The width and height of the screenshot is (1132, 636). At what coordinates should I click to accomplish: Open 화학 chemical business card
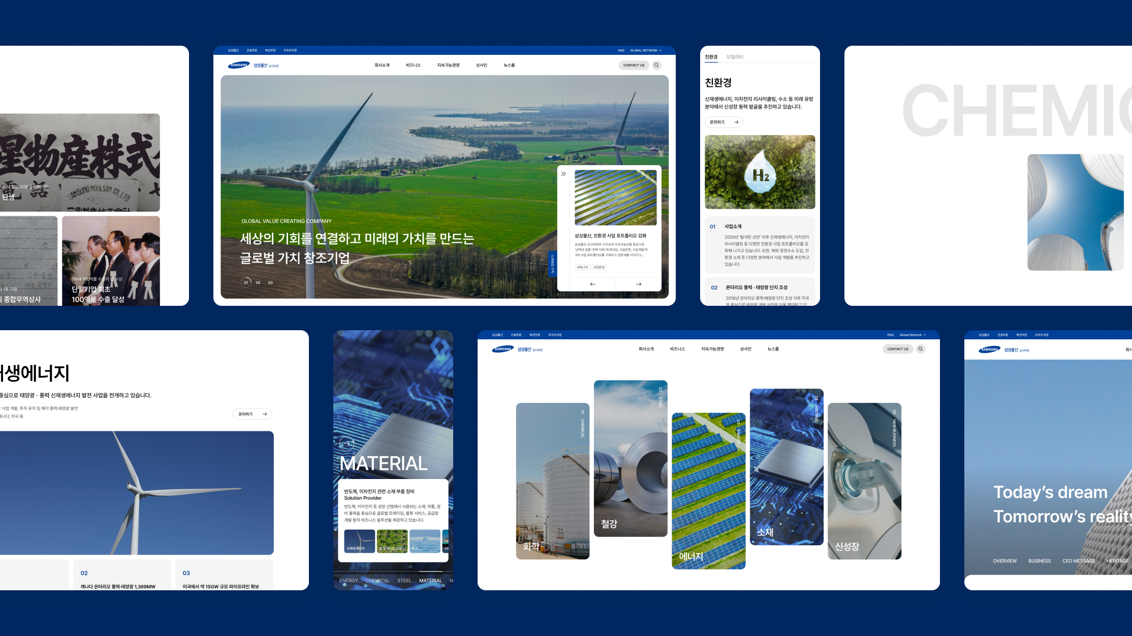[553, 481]
